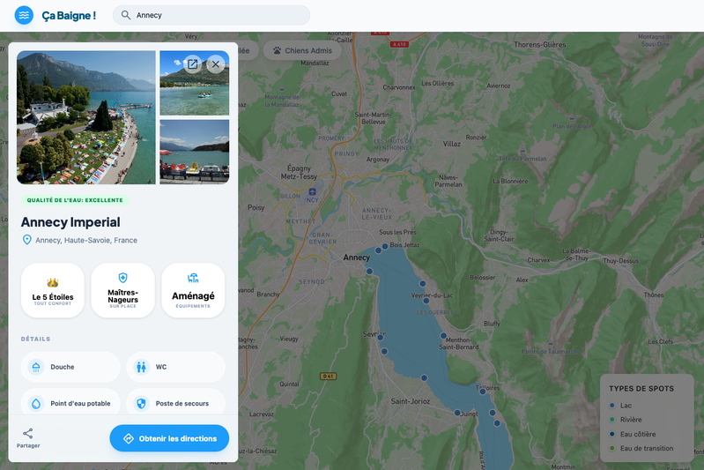This screenshot has height=470, width=704.
Task: Click the Épagny Metz-Tessy map label
Action: [x=299, y=172]
